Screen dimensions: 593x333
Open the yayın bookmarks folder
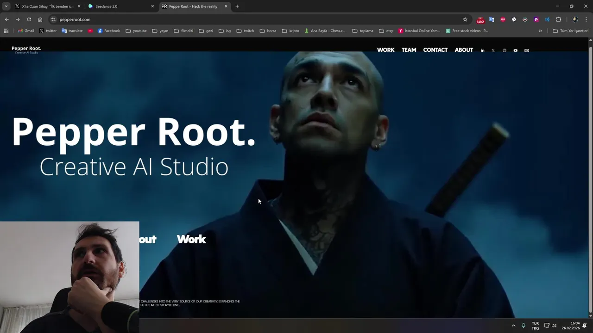coord(160,31)
